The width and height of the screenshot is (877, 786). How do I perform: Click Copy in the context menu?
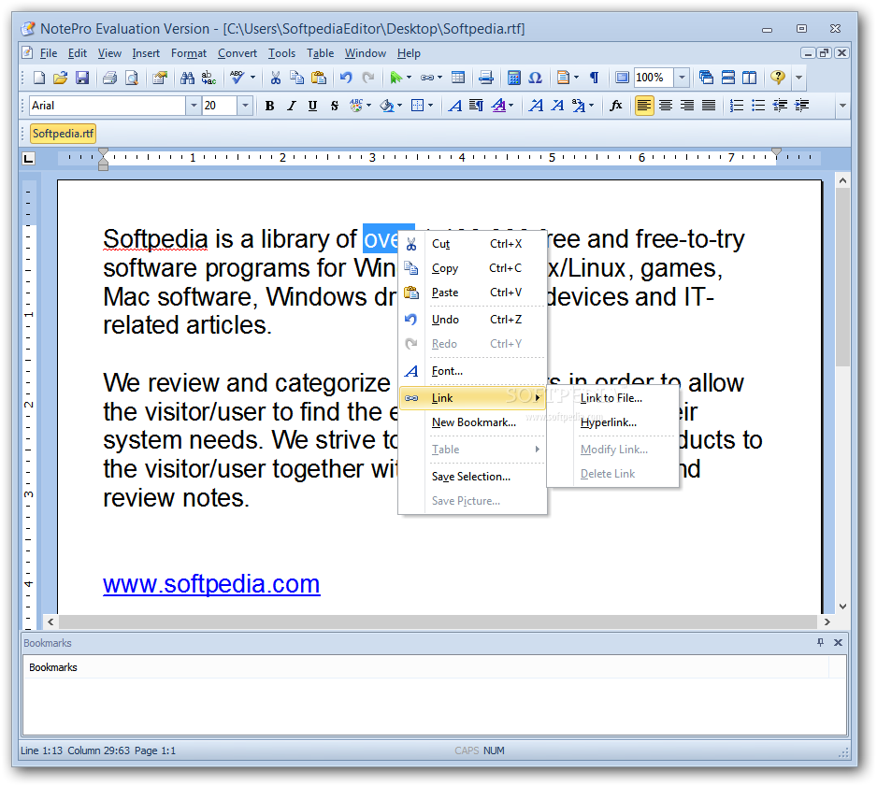(x=473, y=268)
